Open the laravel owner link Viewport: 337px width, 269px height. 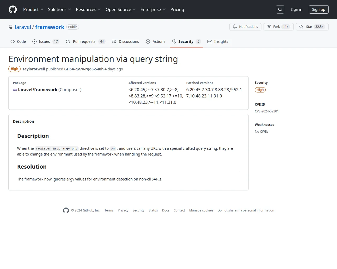(23, 27)
